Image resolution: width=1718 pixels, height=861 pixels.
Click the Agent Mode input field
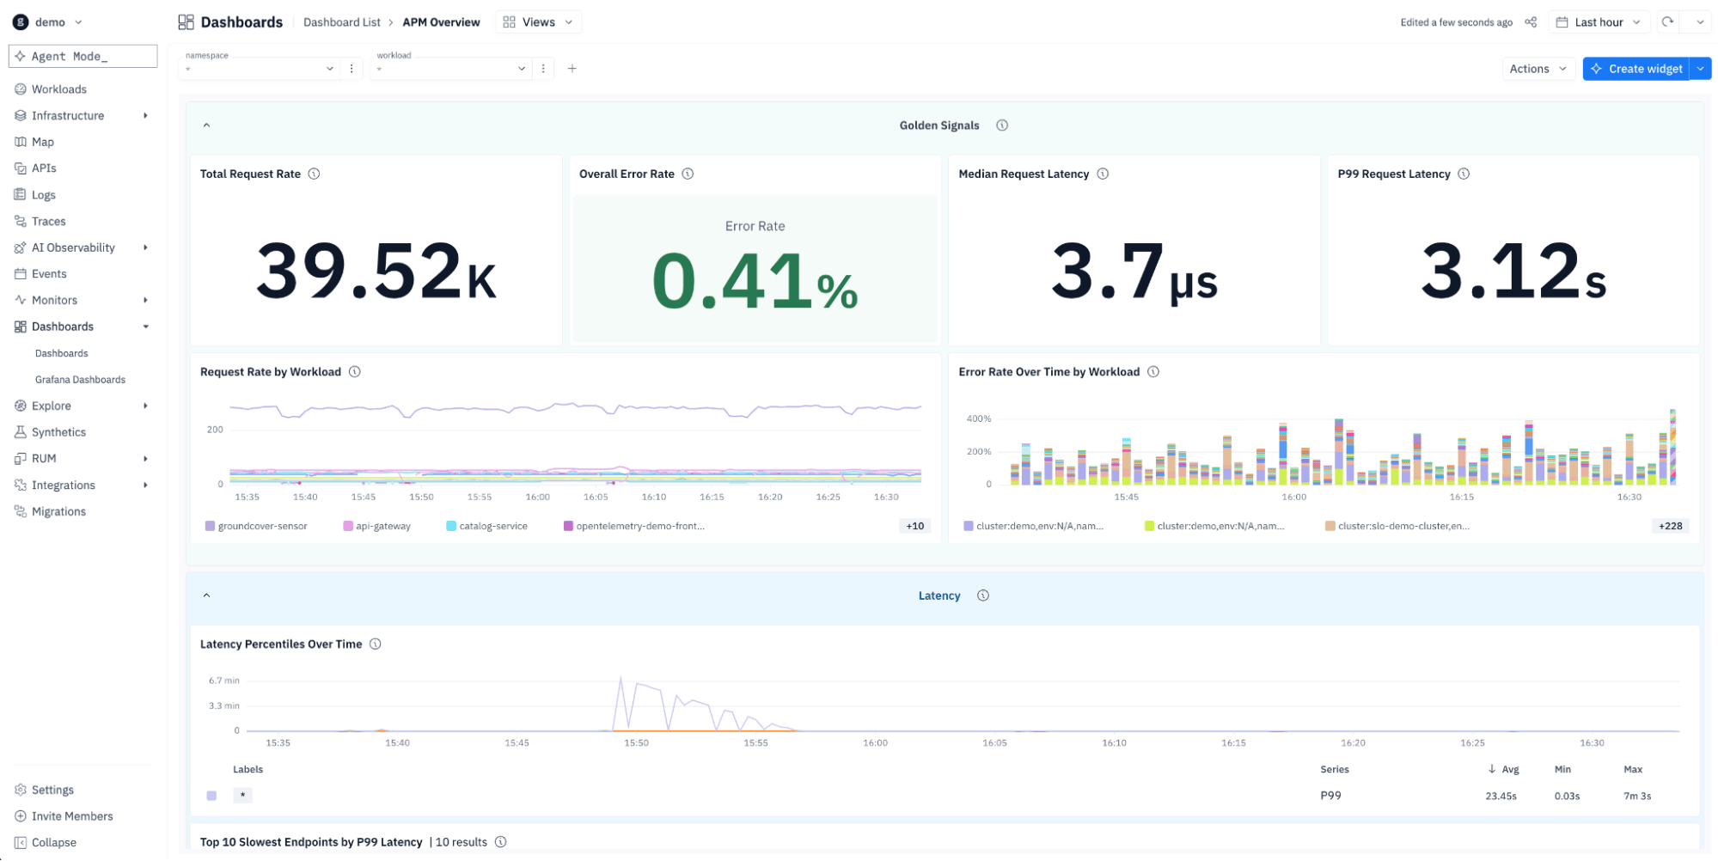click(83, 56)
